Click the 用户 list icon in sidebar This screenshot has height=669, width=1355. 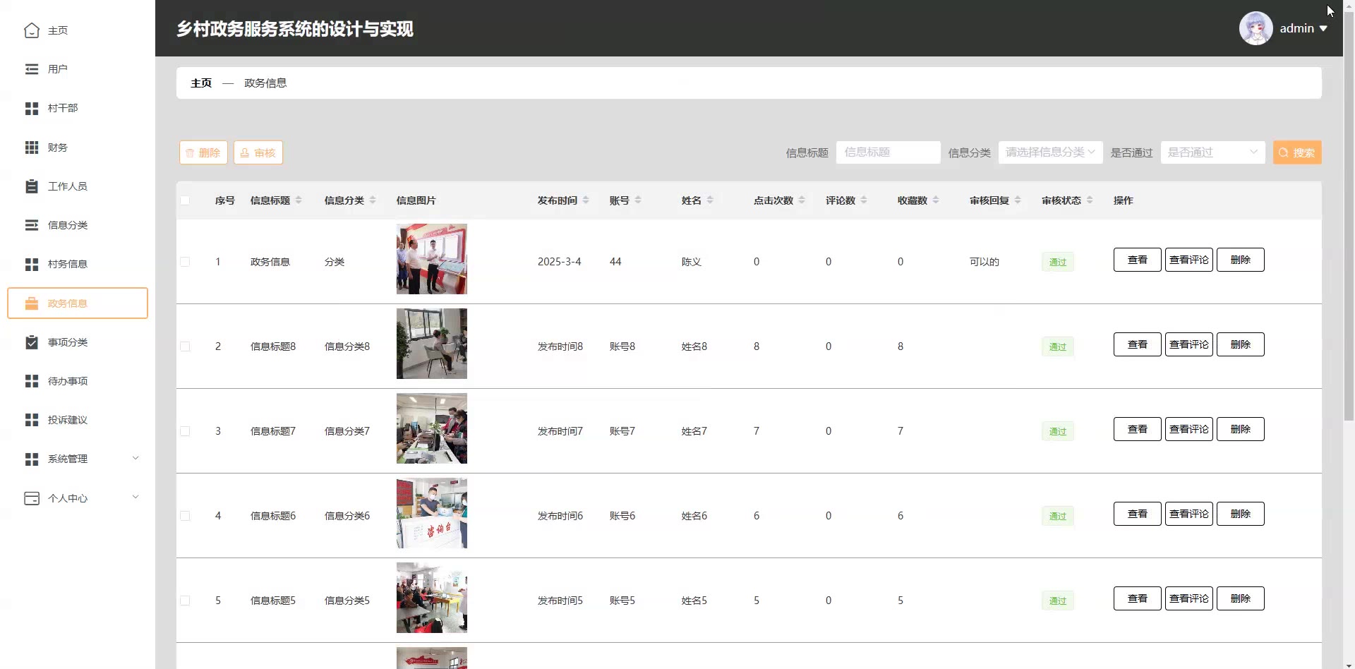(x=32, y=69)
